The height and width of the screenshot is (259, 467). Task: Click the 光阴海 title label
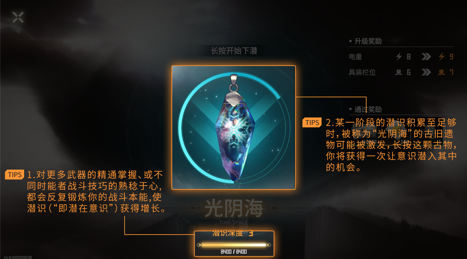coord(233,208)
